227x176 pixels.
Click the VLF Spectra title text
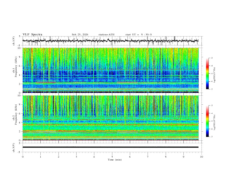click(32, 35)
